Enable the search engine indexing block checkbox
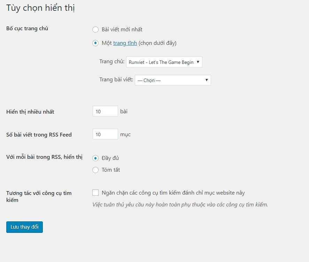The height and width of the screenshot is (262, 309). 95,193
